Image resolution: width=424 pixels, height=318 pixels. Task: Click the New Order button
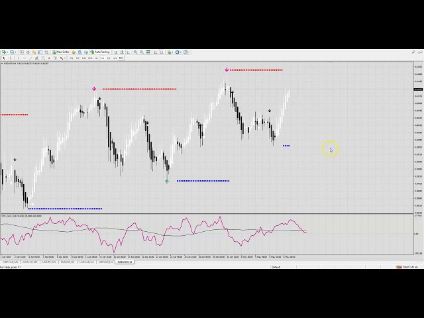pyautogui.click(x=62, y=52)
